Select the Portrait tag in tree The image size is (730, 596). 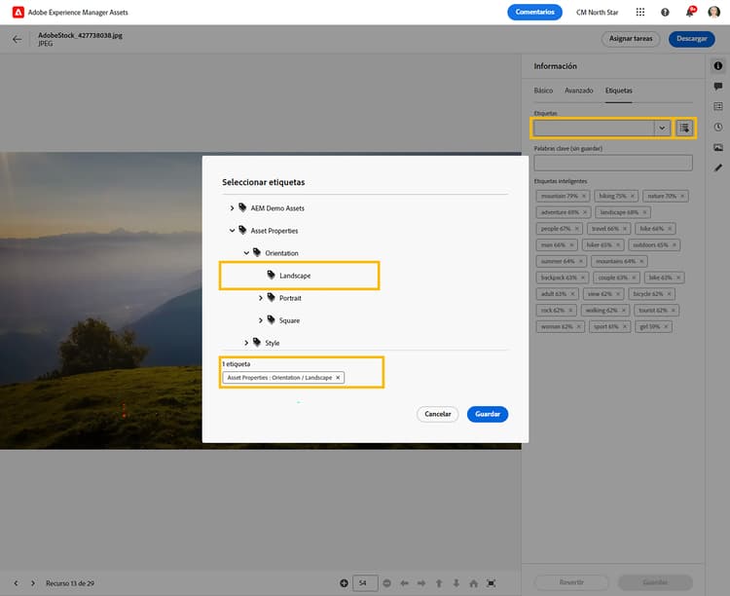290,298
